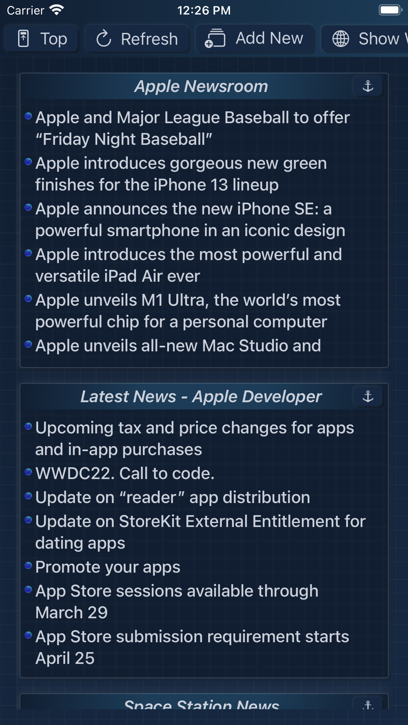
Task: Open the Promote your apps item
Action: click(108, 567)
